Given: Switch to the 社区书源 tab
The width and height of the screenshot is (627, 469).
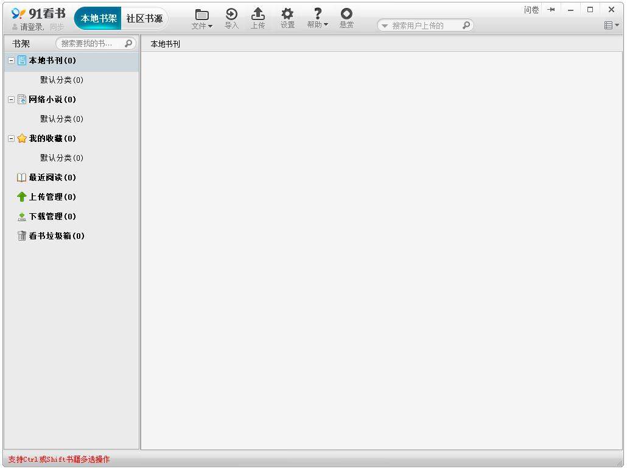Looking at the screenshot, I should click(144, 18).
